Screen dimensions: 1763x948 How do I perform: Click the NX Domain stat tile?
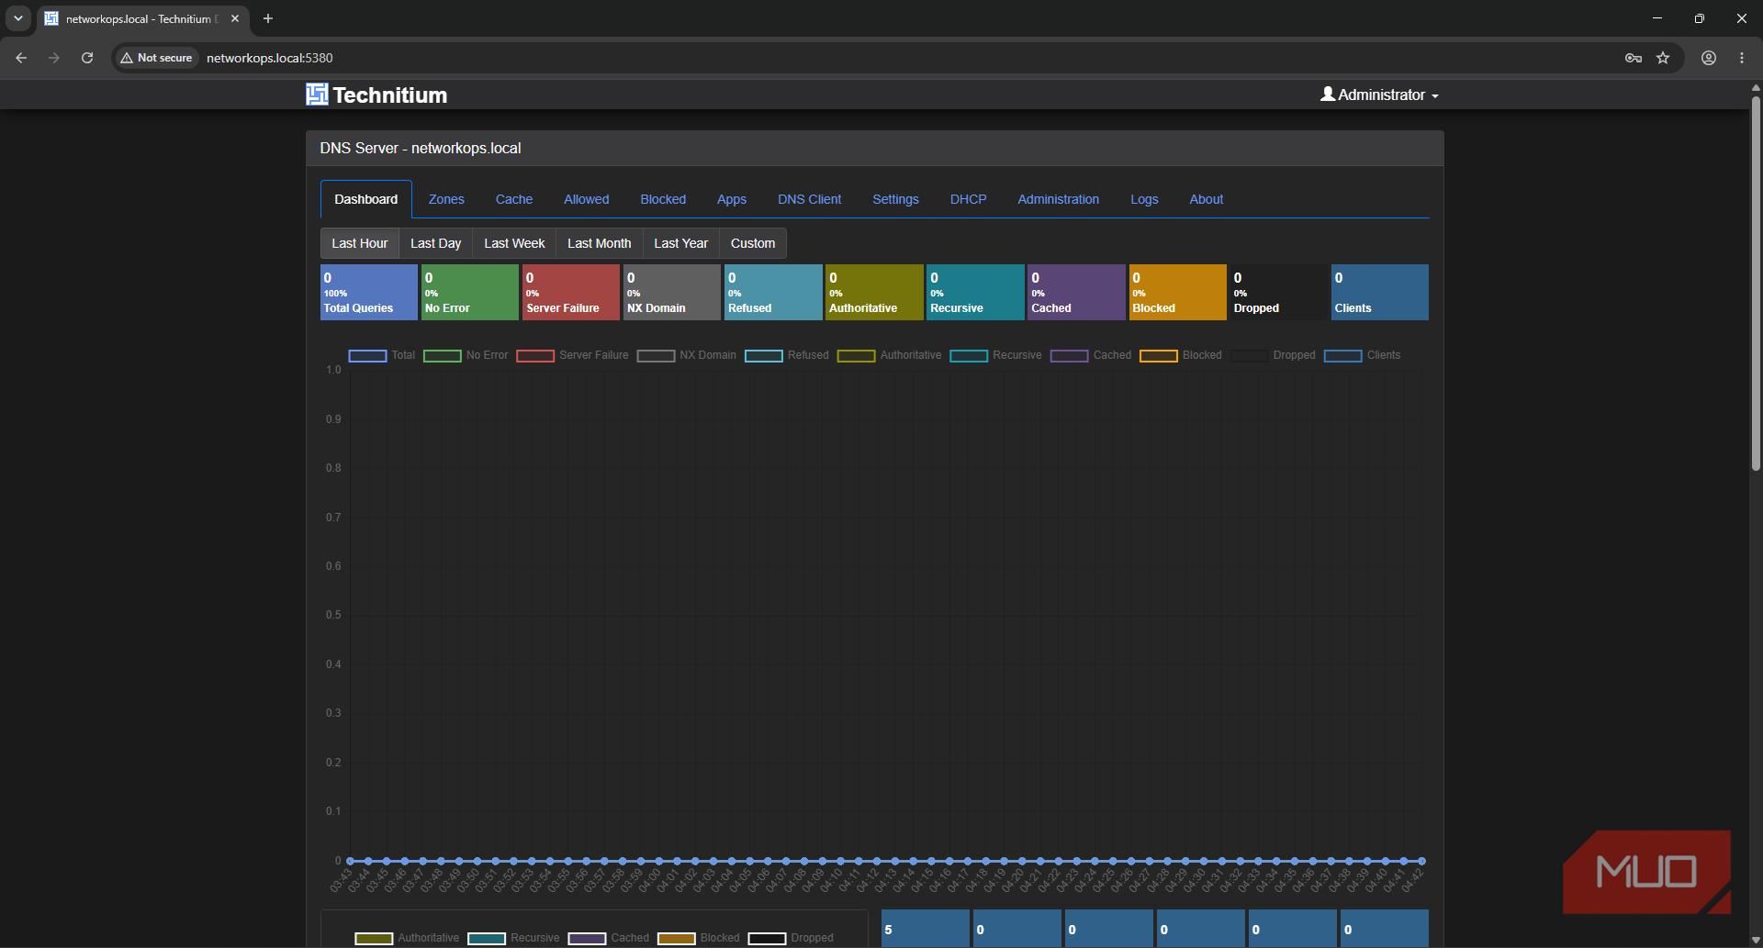672,292
